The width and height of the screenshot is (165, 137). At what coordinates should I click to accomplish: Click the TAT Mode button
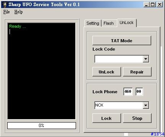[x=122, y=41]
